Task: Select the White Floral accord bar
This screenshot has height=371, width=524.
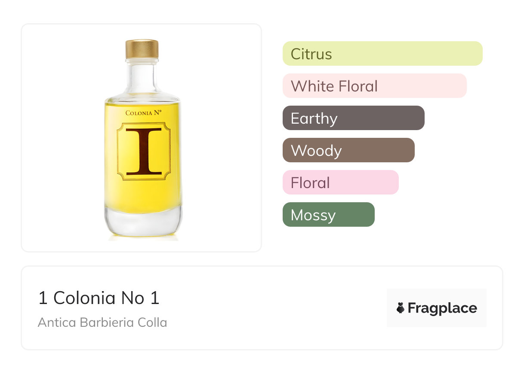Action: (x=374, y=86)
